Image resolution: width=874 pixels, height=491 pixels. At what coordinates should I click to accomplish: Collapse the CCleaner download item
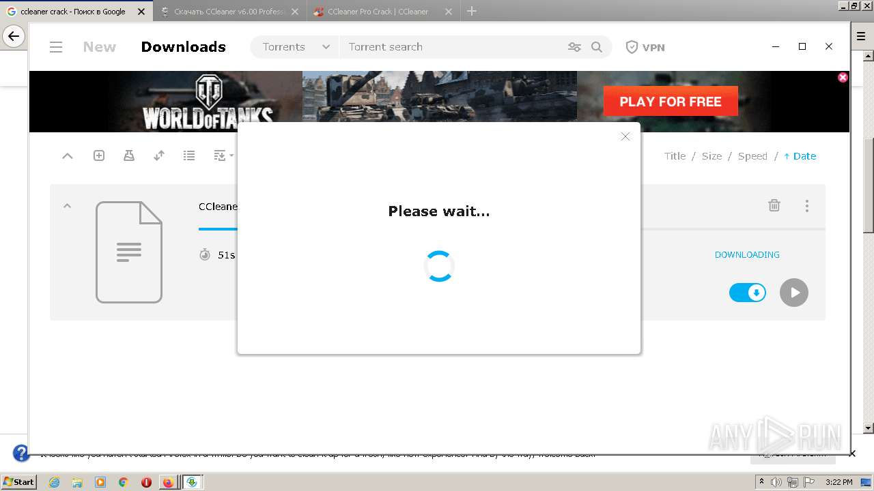(67, 206)
